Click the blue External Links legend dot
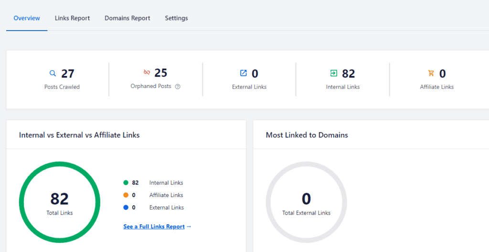489x252 pixels. 126,208
